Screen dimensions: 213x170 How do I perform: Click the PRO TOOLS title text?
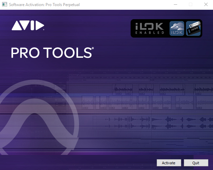[52, 53]
